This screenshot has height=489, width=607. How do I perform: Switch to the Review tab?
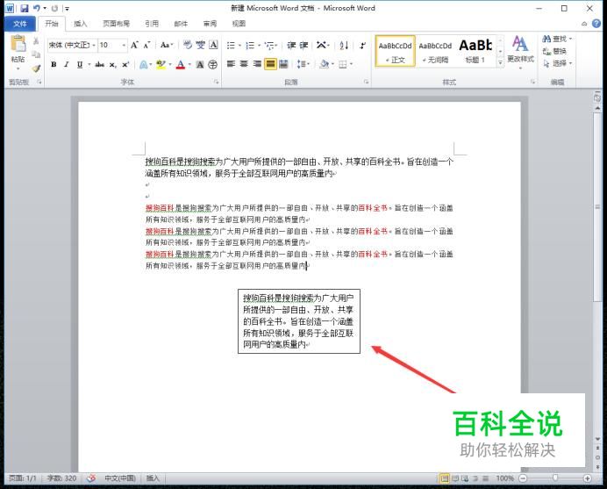pyautogui.click(x=210, y=24)
